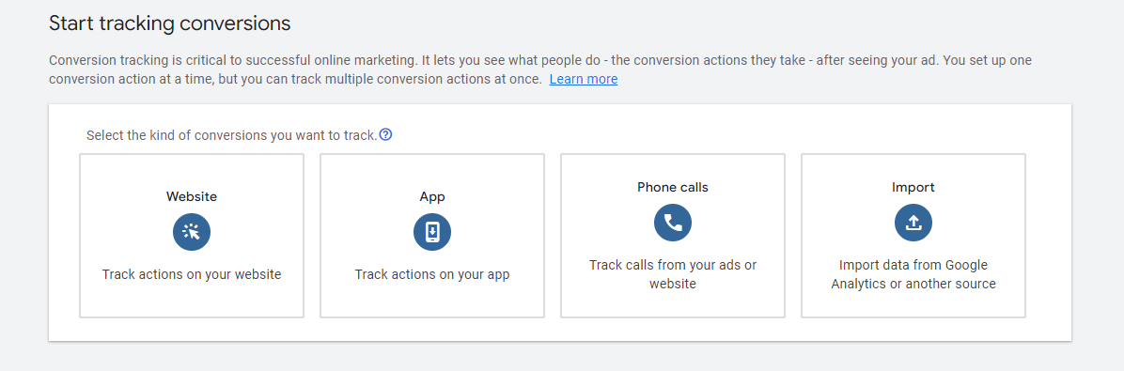Click "Track actions on your app" text
Screen dimensions: 1124x371
point(432,274)
